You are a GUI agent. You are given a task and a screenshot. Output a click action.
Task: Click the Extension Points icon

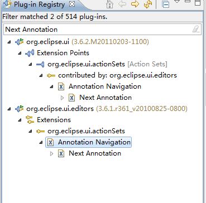[30, 53]
